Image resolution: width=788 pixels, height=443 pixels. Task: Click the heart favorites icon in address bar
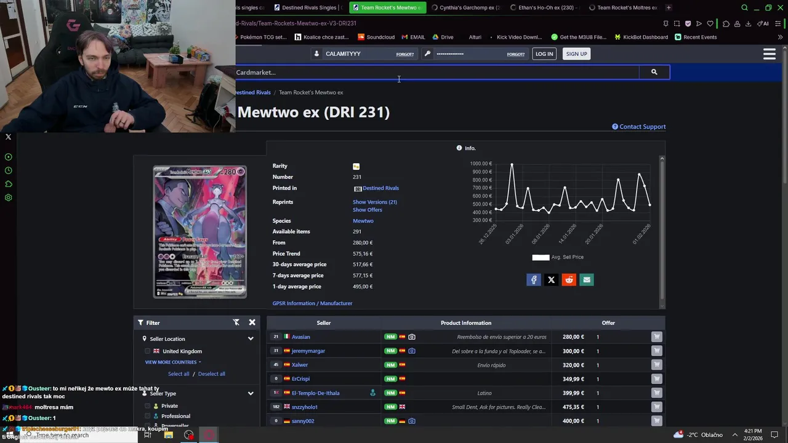pyautogui.click(x=710, y=23)
